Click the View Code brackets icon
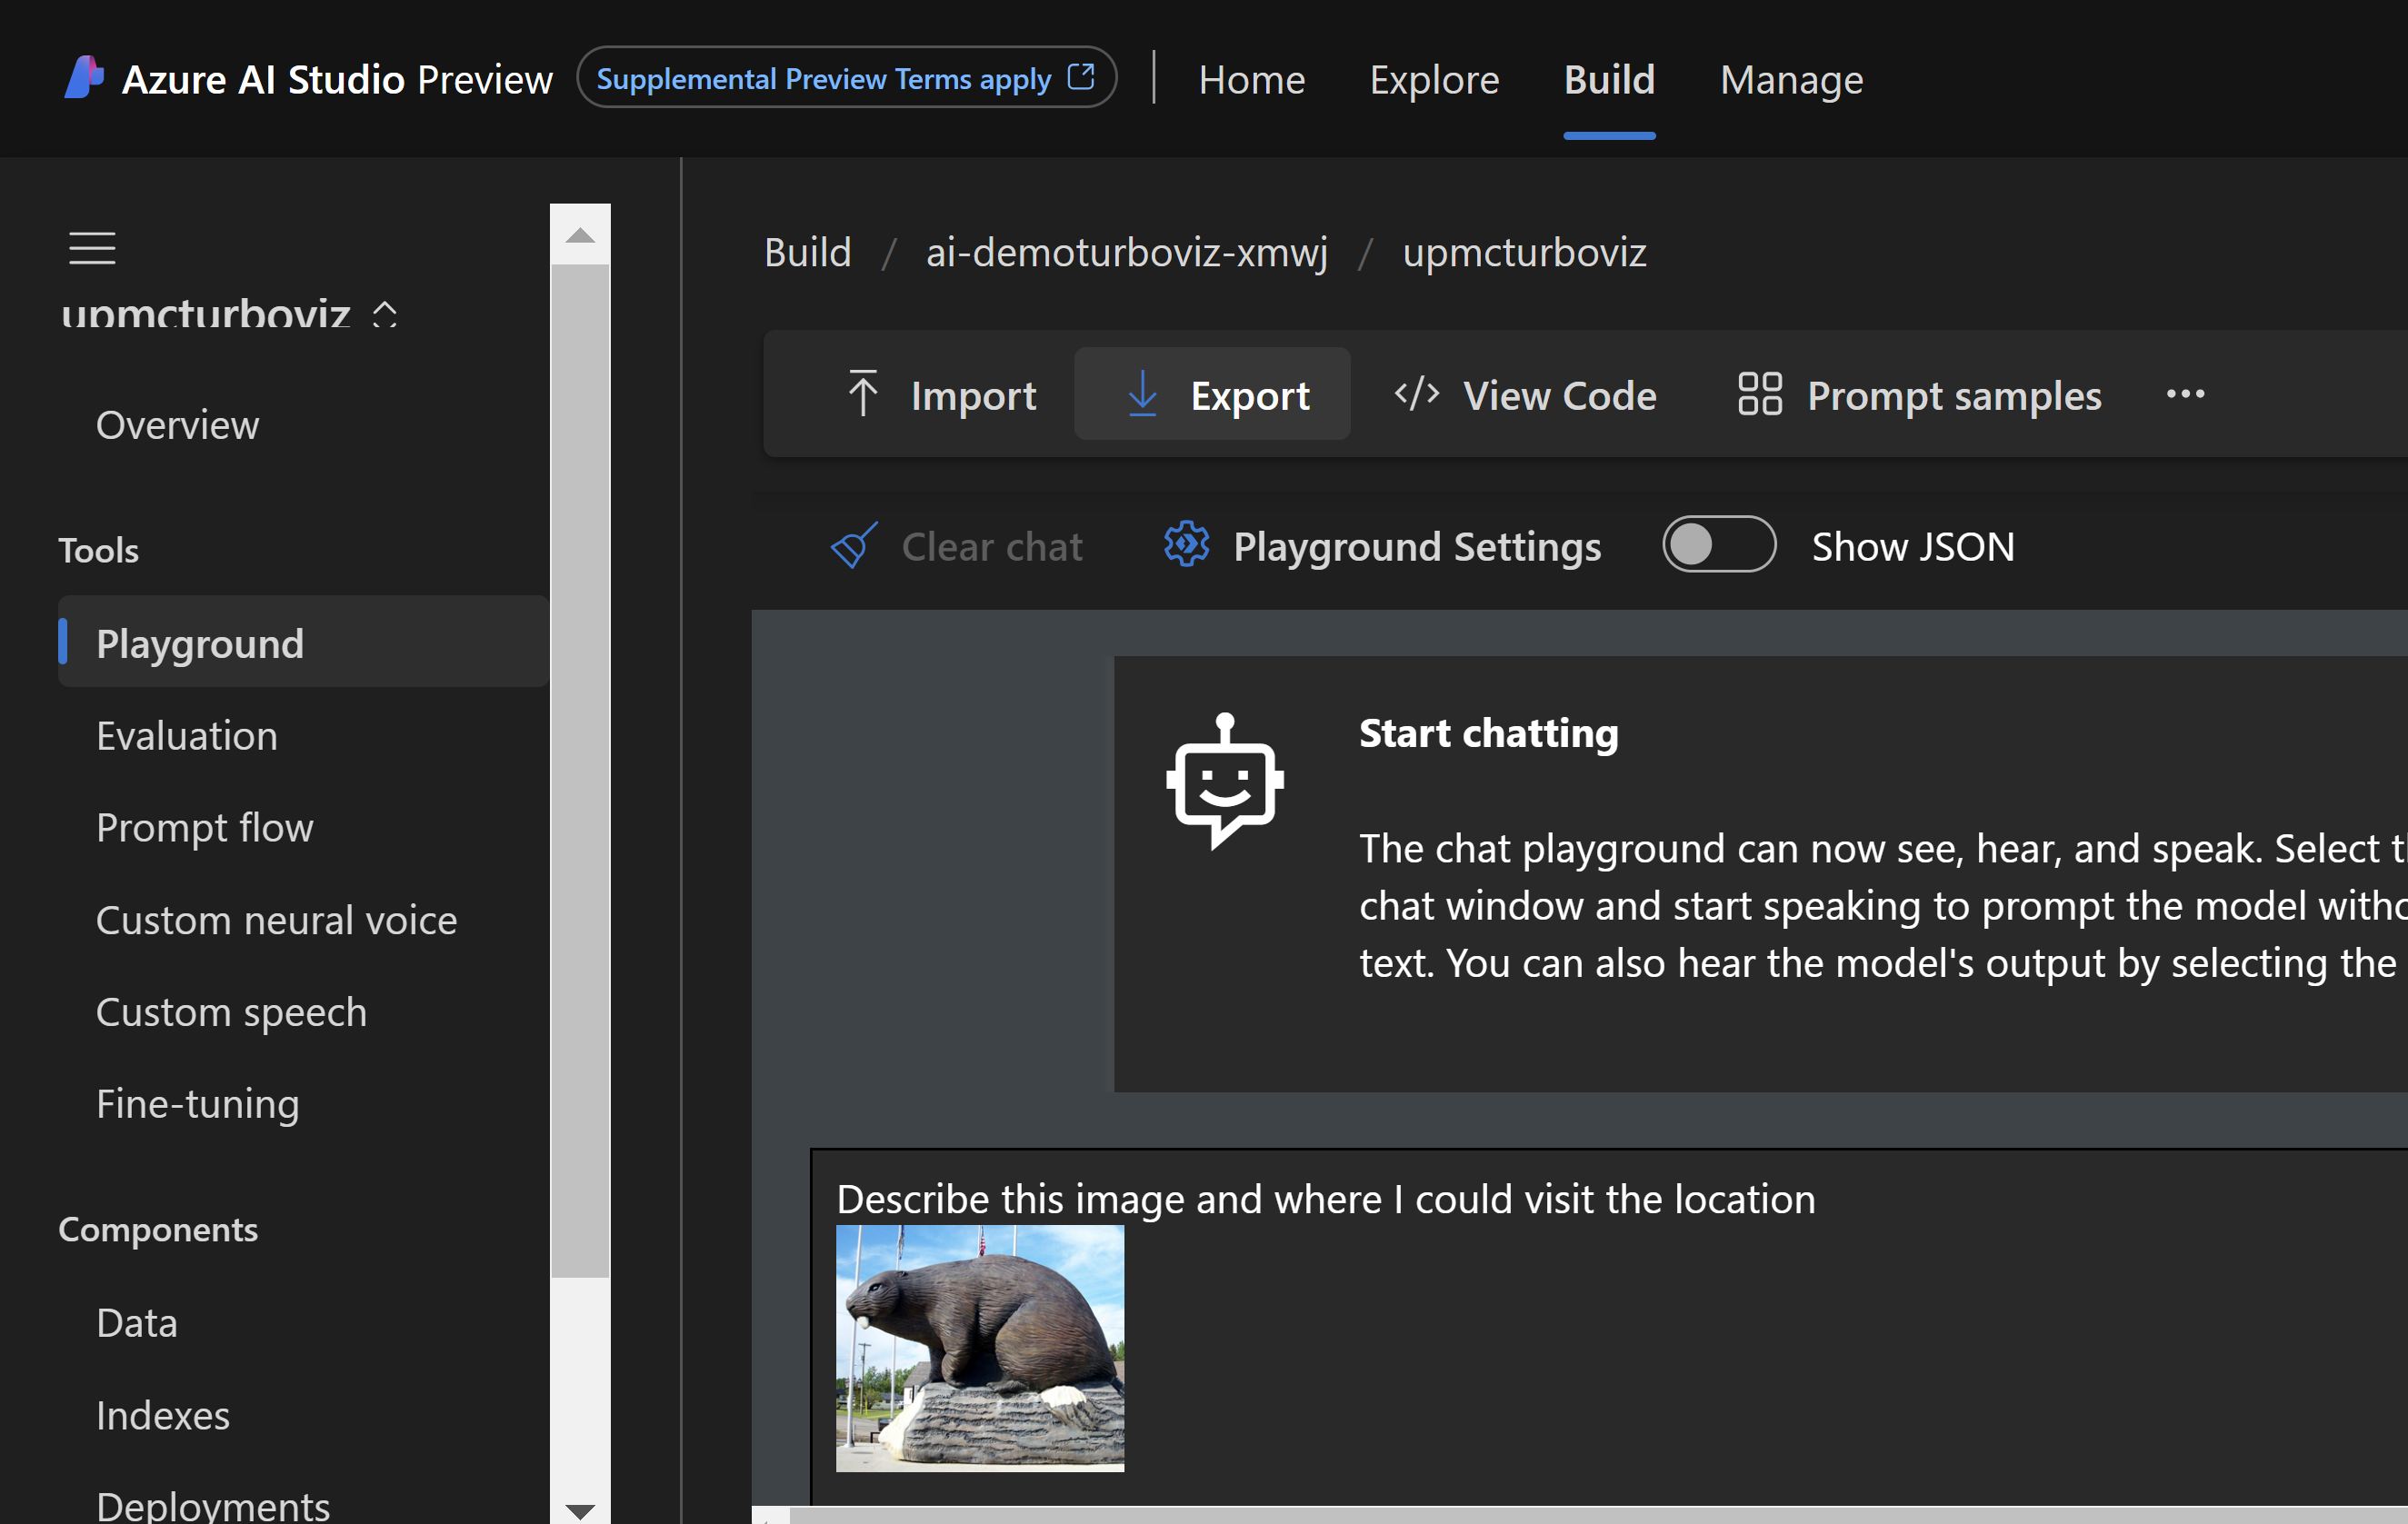Screen dimensions: 2408x1524 1416,394
